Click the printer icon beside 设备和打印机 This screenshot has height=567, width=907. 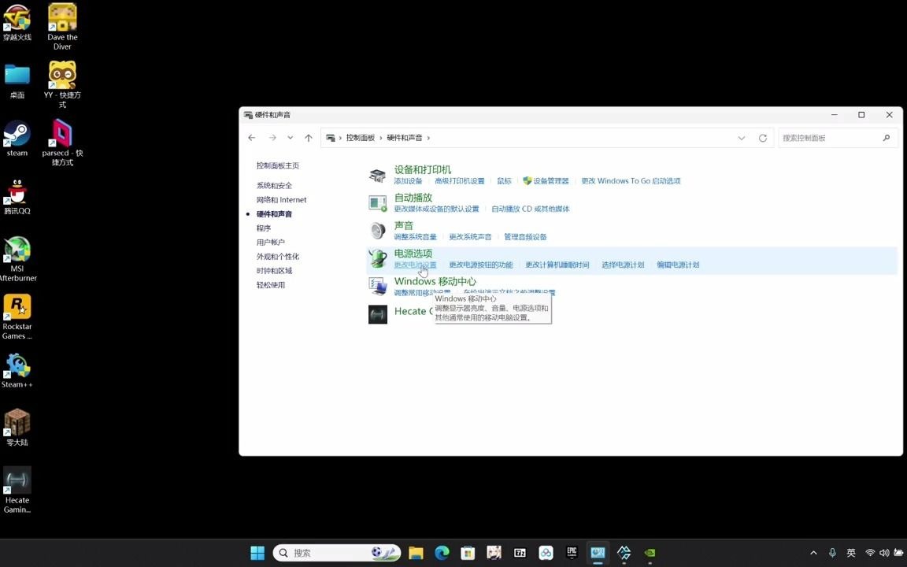click(378, 175)
